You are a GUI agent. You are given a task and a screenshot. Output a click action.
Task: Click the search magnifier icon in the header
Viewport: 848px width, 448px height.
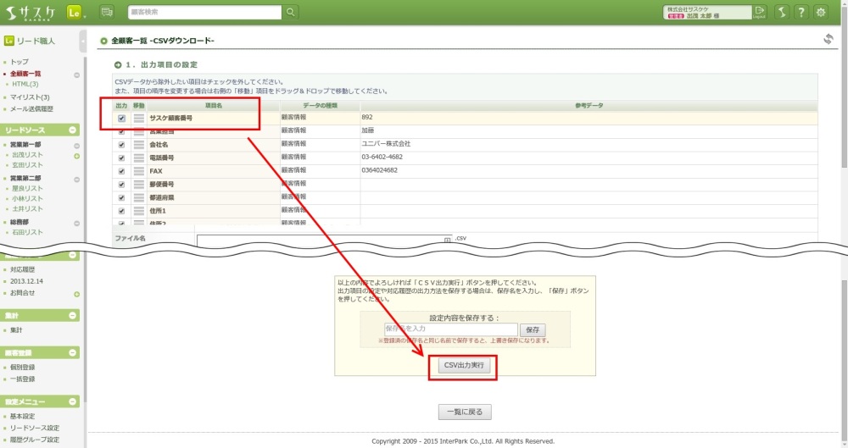point(291,12)
